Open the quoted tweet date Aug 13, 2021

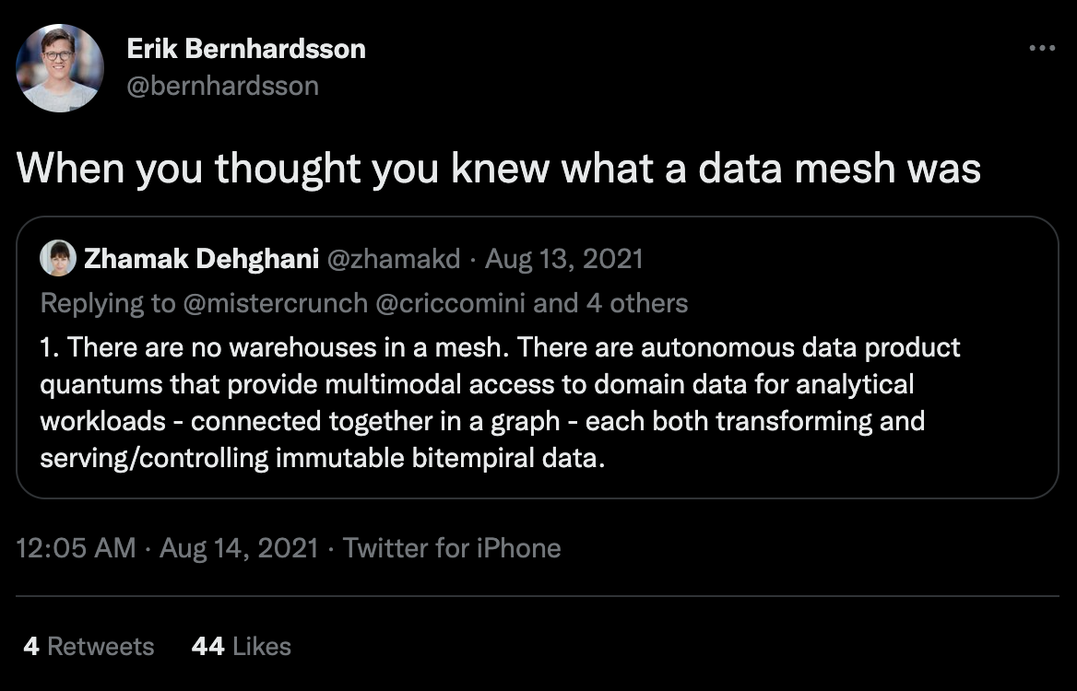pyautogui.click(x=564, y=259)
